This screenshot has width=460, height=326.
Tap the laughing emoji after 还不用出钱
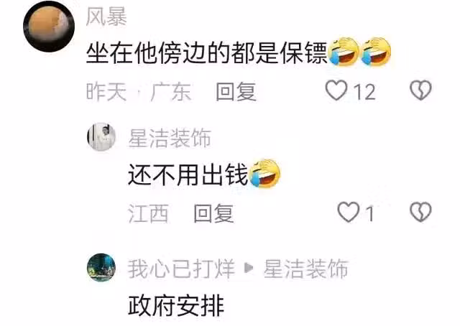[x=264, y=173]
